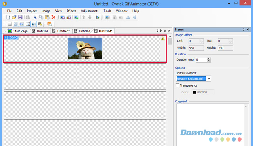Click the grayed rotate-right style icon
Image resolution: width=253 pixels, height=146 pixels.
tap(121, 17)
